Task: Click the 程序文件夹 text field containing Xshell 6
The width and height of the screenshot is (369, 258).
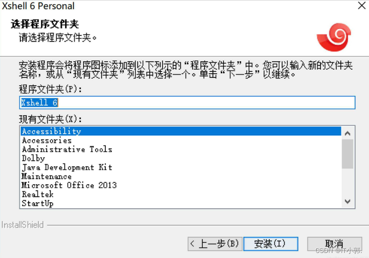Action: tap(187, 103)
